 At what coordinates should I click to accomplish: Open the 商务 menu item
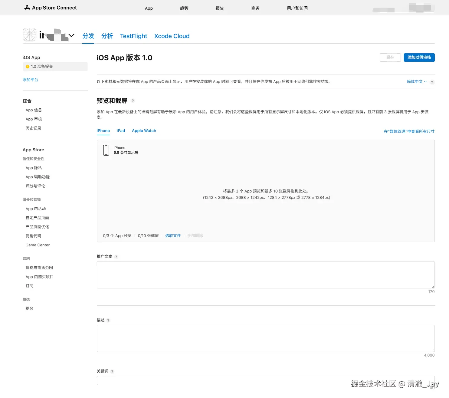click(256, 8)
